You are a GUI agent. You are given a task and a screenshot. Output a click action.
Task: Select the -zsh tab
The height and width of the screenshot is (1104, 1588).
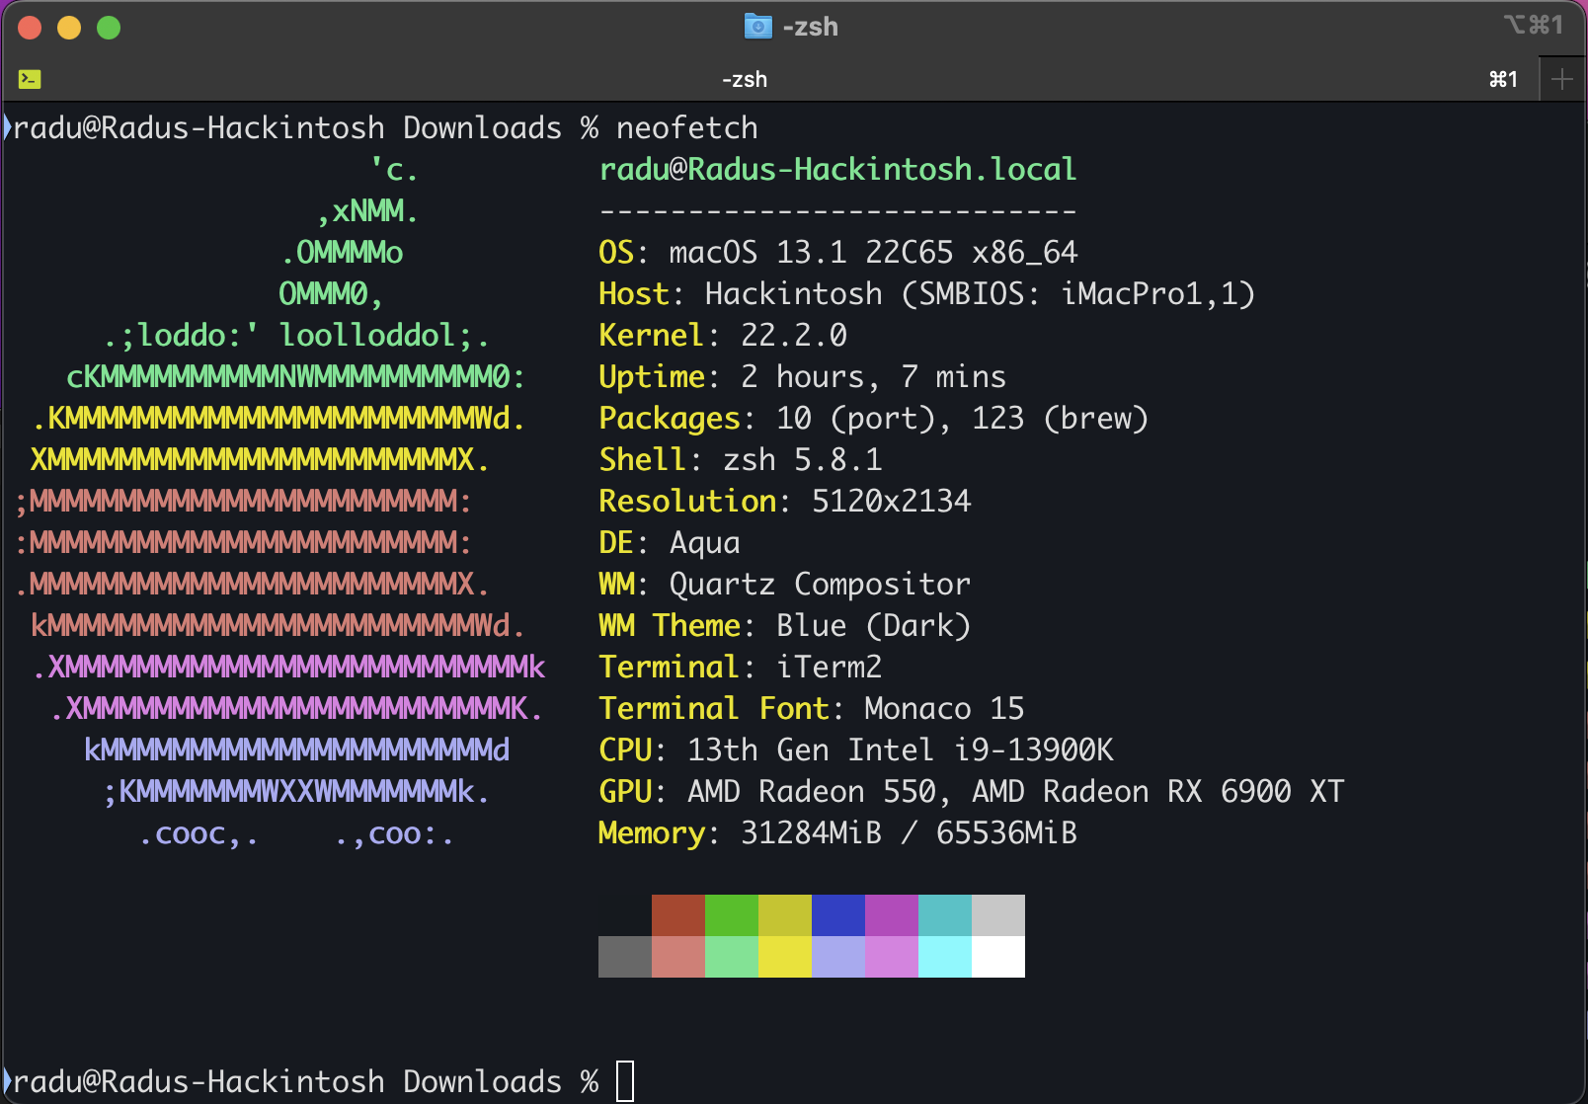[744, 79]
